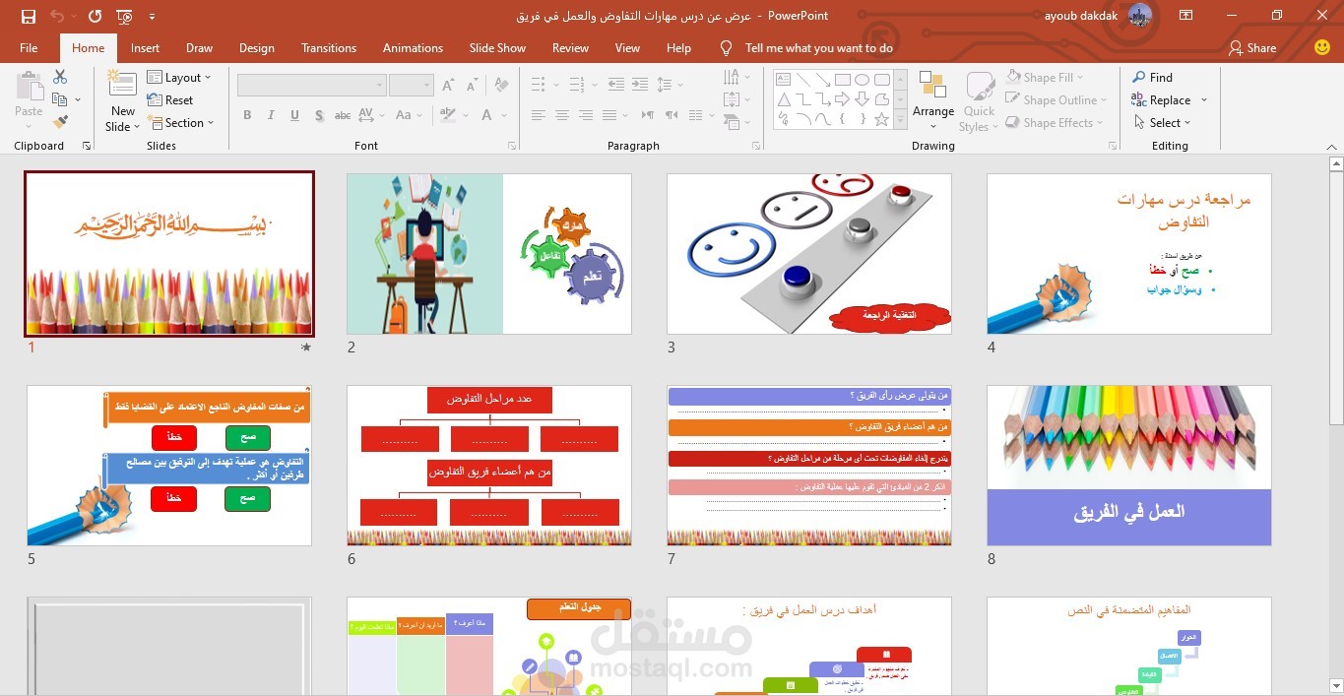Collapse the ribbon with the chevron

[x=1333, y=146]
